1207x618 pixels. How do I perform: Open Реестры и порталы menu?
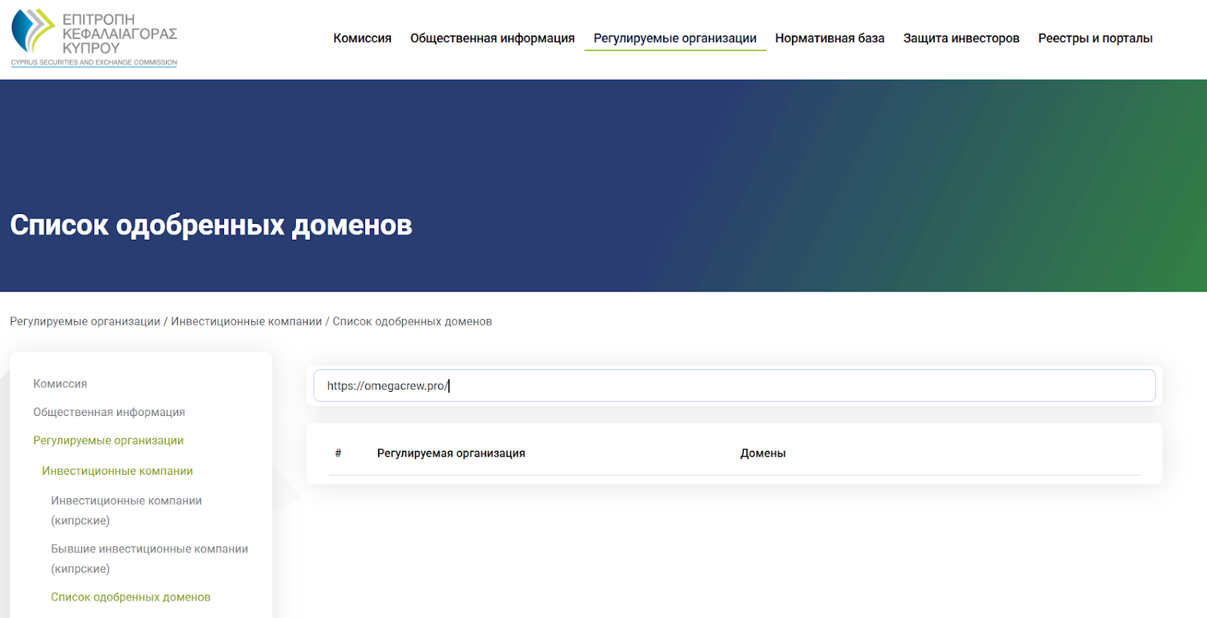pos(1095,38)
